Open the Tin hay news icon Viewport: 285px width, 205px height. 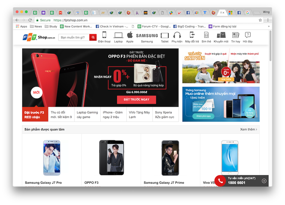[235, 35]
